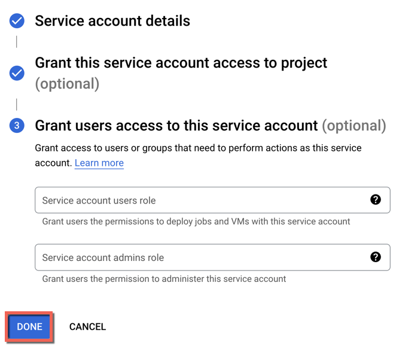393x346 pixels.
Task: Click the Service account details checkmark icon
Action: pos(17,21)
